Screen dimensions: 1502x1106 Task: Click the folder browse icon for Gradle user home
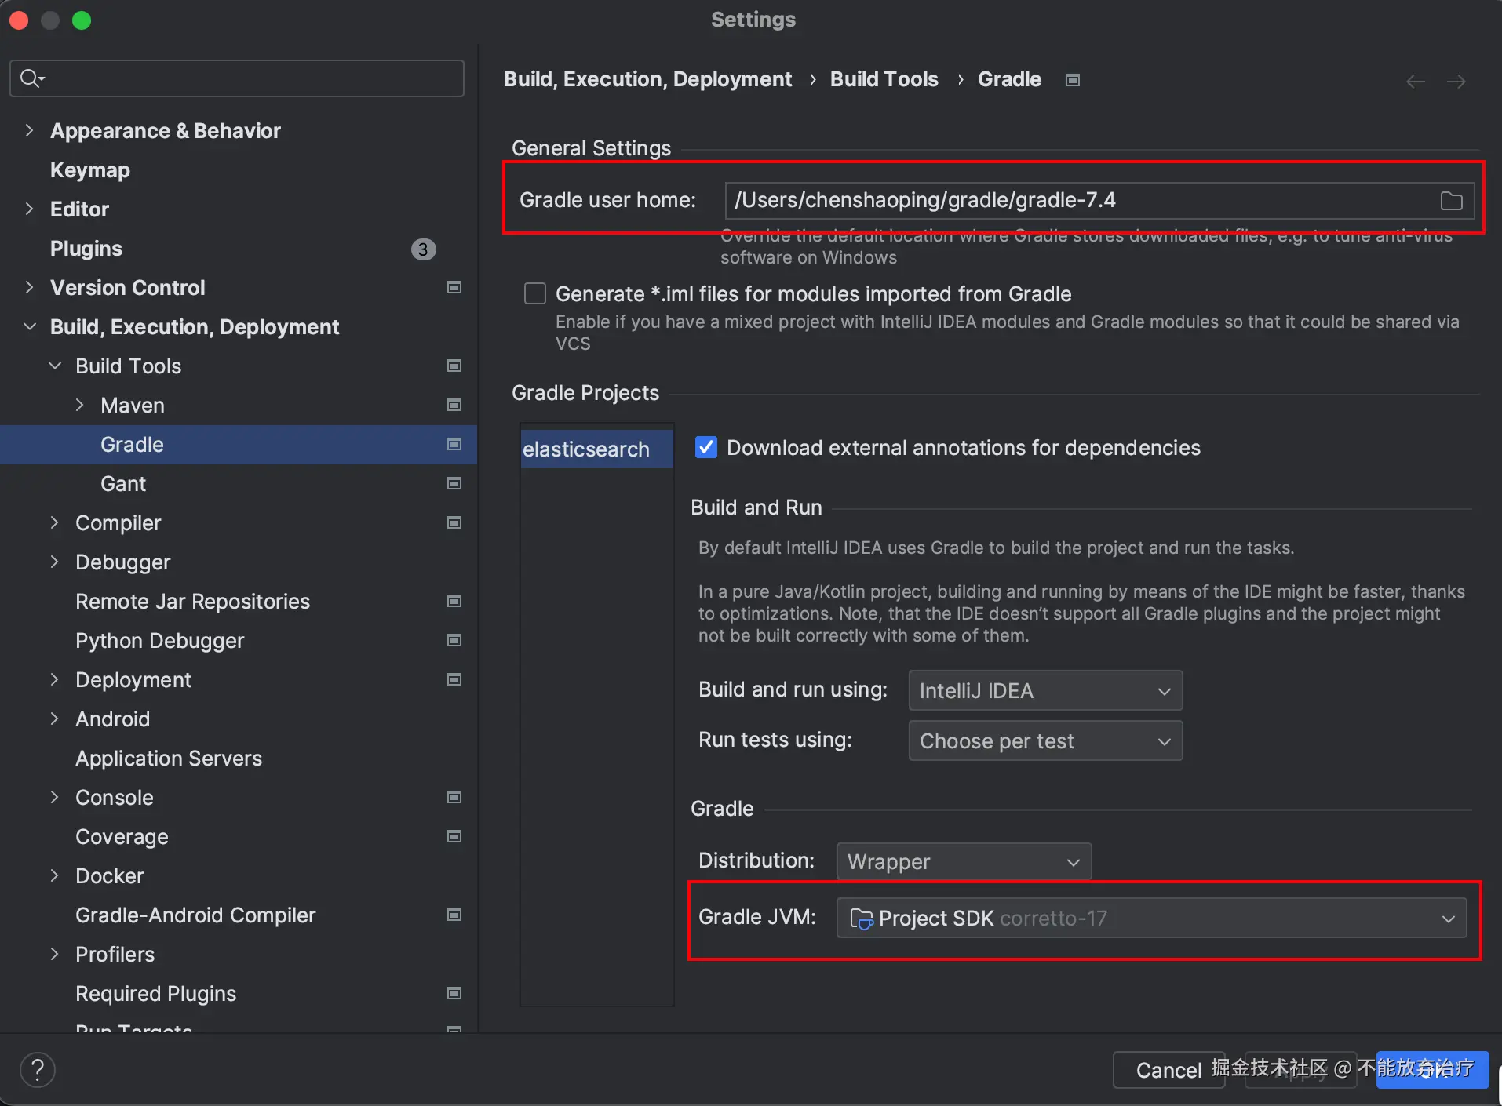[1451, 201]
